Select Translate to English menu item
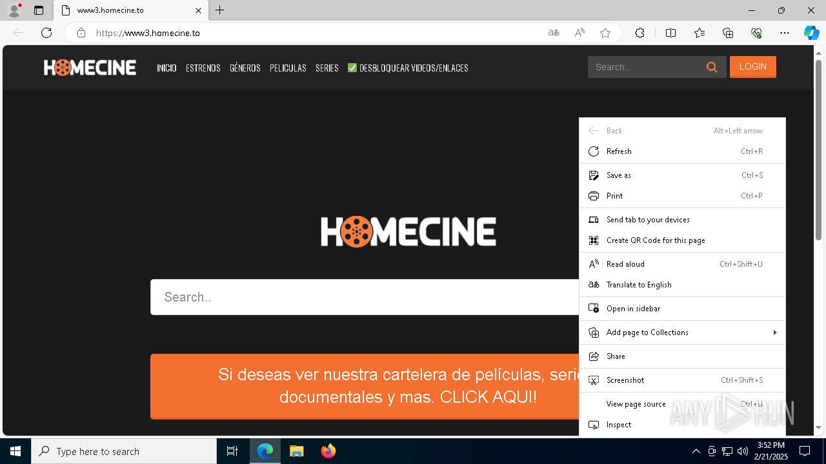 pyautogui.click(x=682, y=285)
